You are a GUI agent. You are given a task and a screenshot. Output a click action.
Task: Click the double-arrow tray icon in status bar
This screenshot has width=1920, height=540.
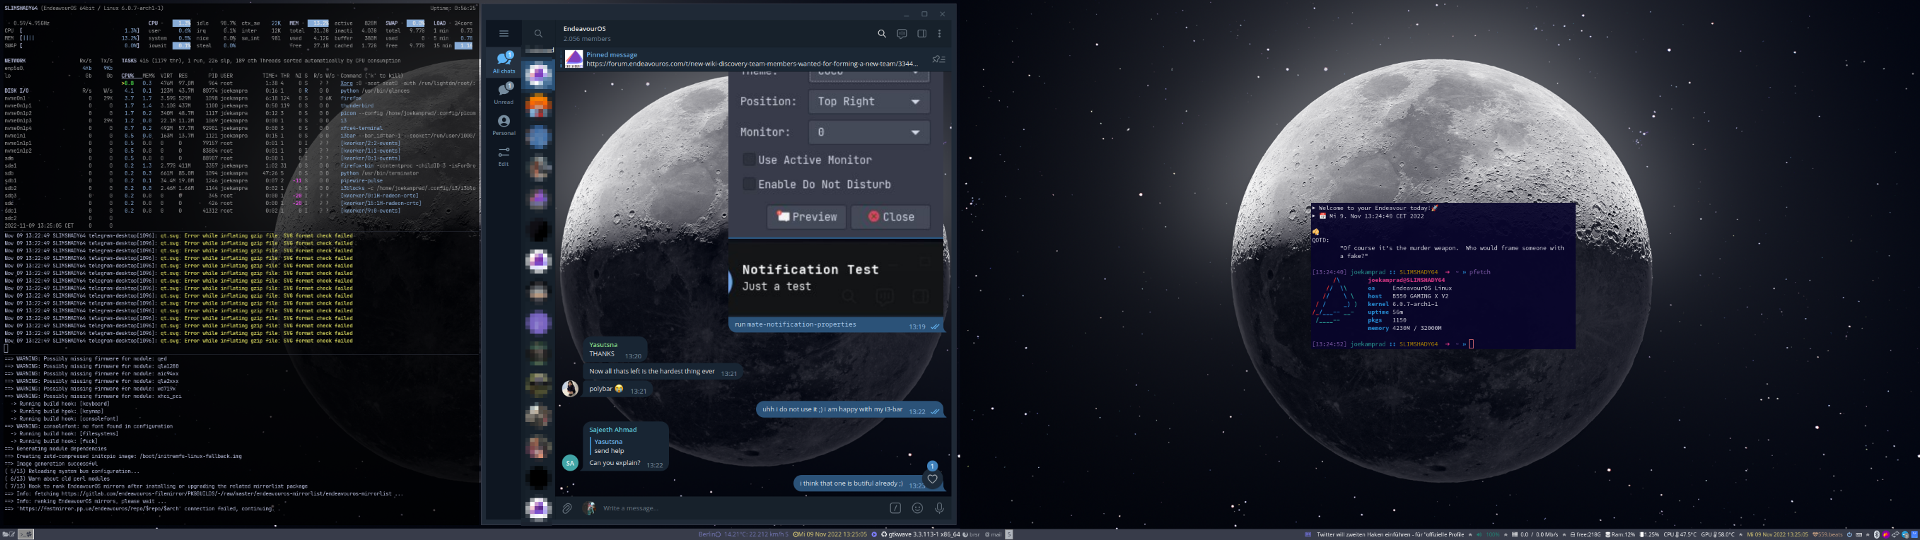pos(1895,534)
